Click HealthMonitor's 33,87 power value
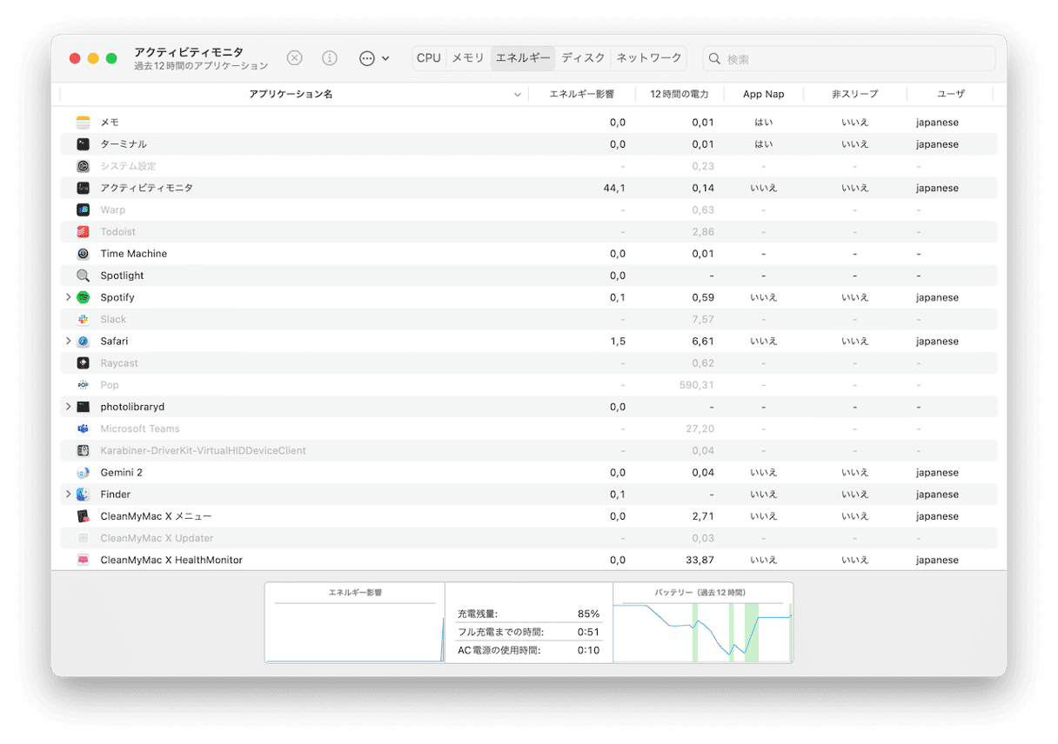 pyautogui.click(x=700, y=560)
